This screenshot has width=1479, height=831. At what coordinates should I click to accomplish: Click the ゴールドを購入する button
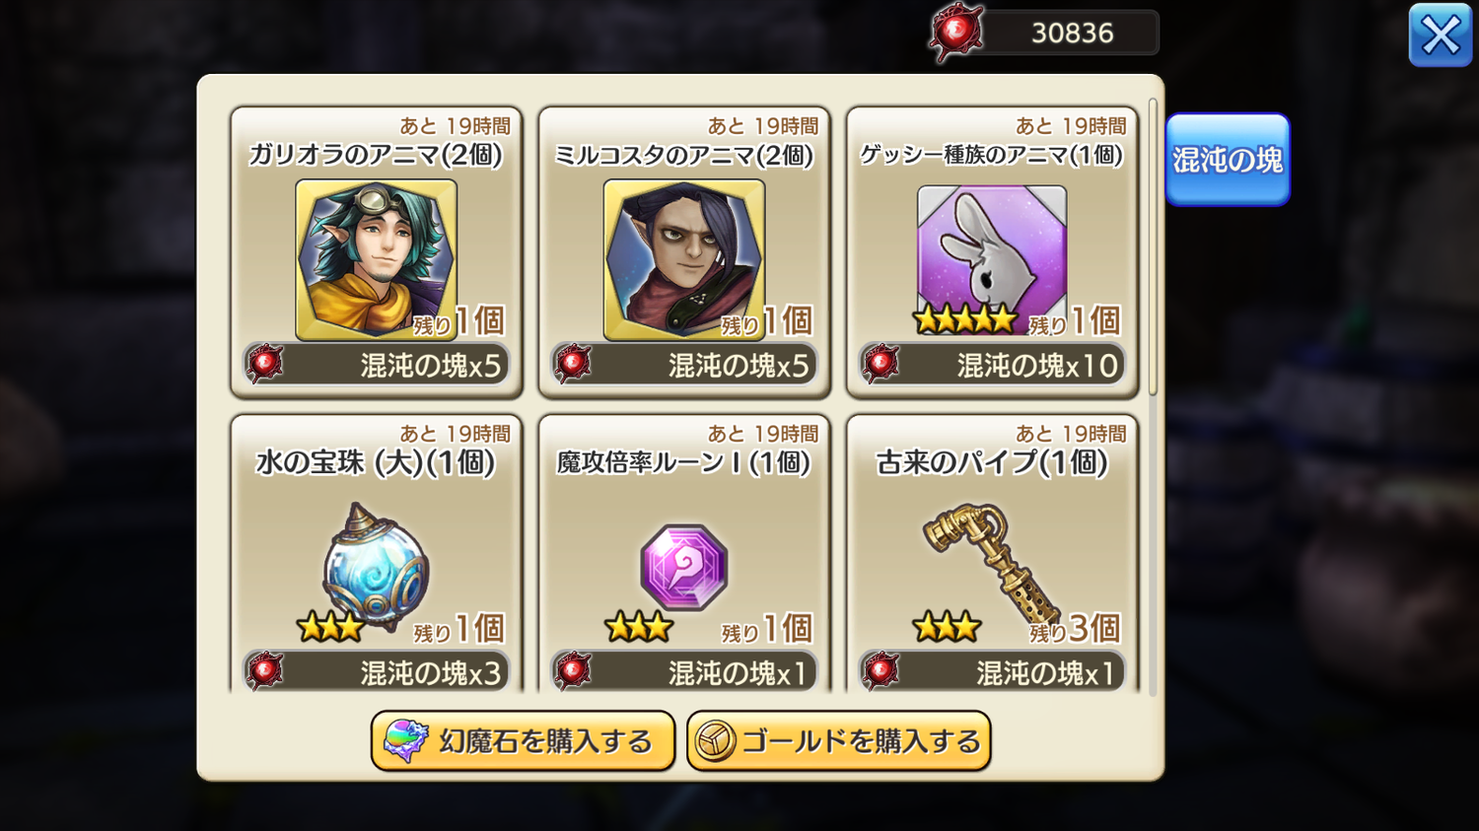[838, 741]
